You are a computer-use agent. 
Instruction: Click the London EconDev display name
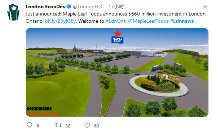pos(45,6)
